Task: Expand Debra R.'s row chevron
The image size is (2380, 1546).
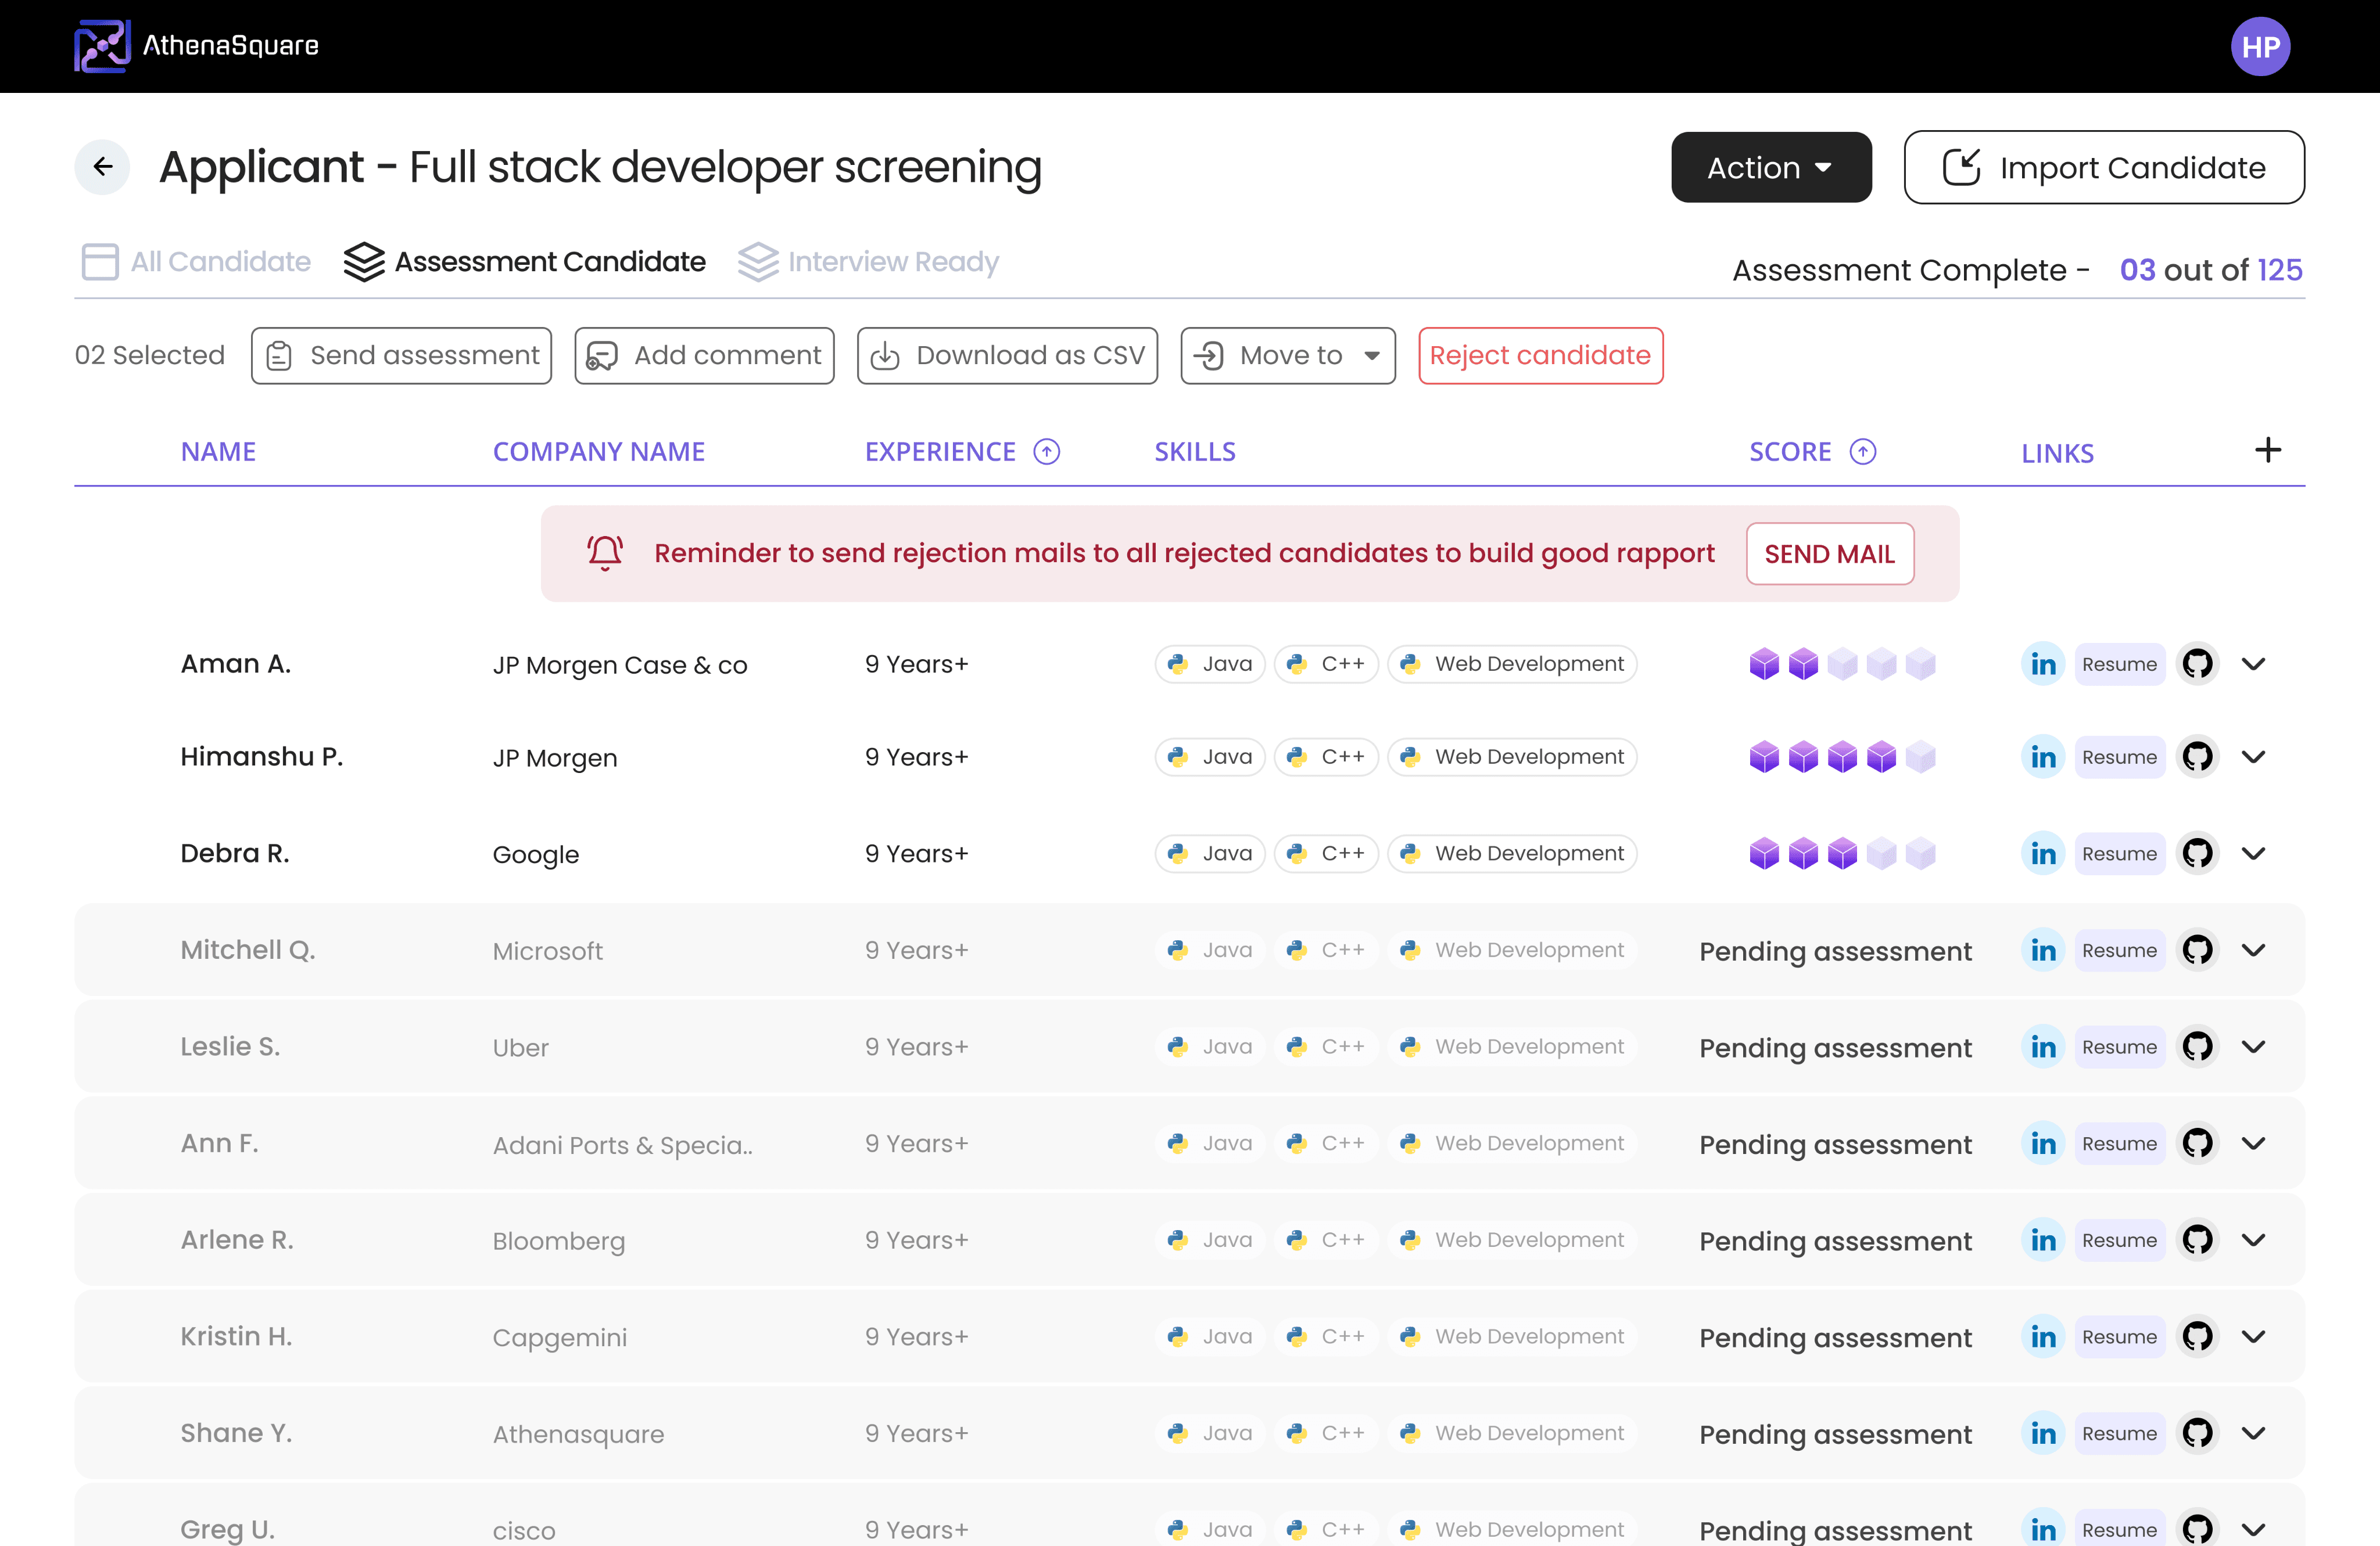Action: pyautogui.click(x=2253, y=854)
